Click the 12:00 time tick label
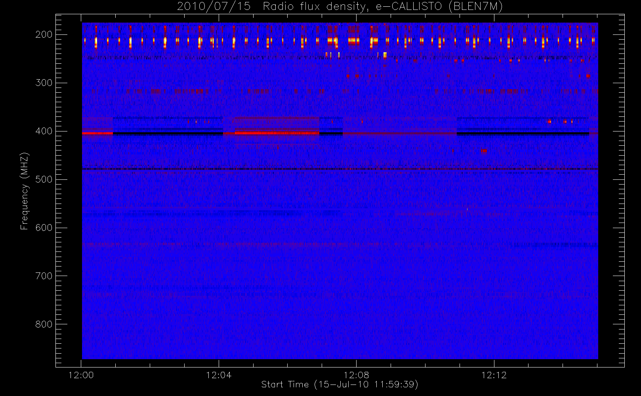This screenshot has height=396, width=641. (81, 375)
